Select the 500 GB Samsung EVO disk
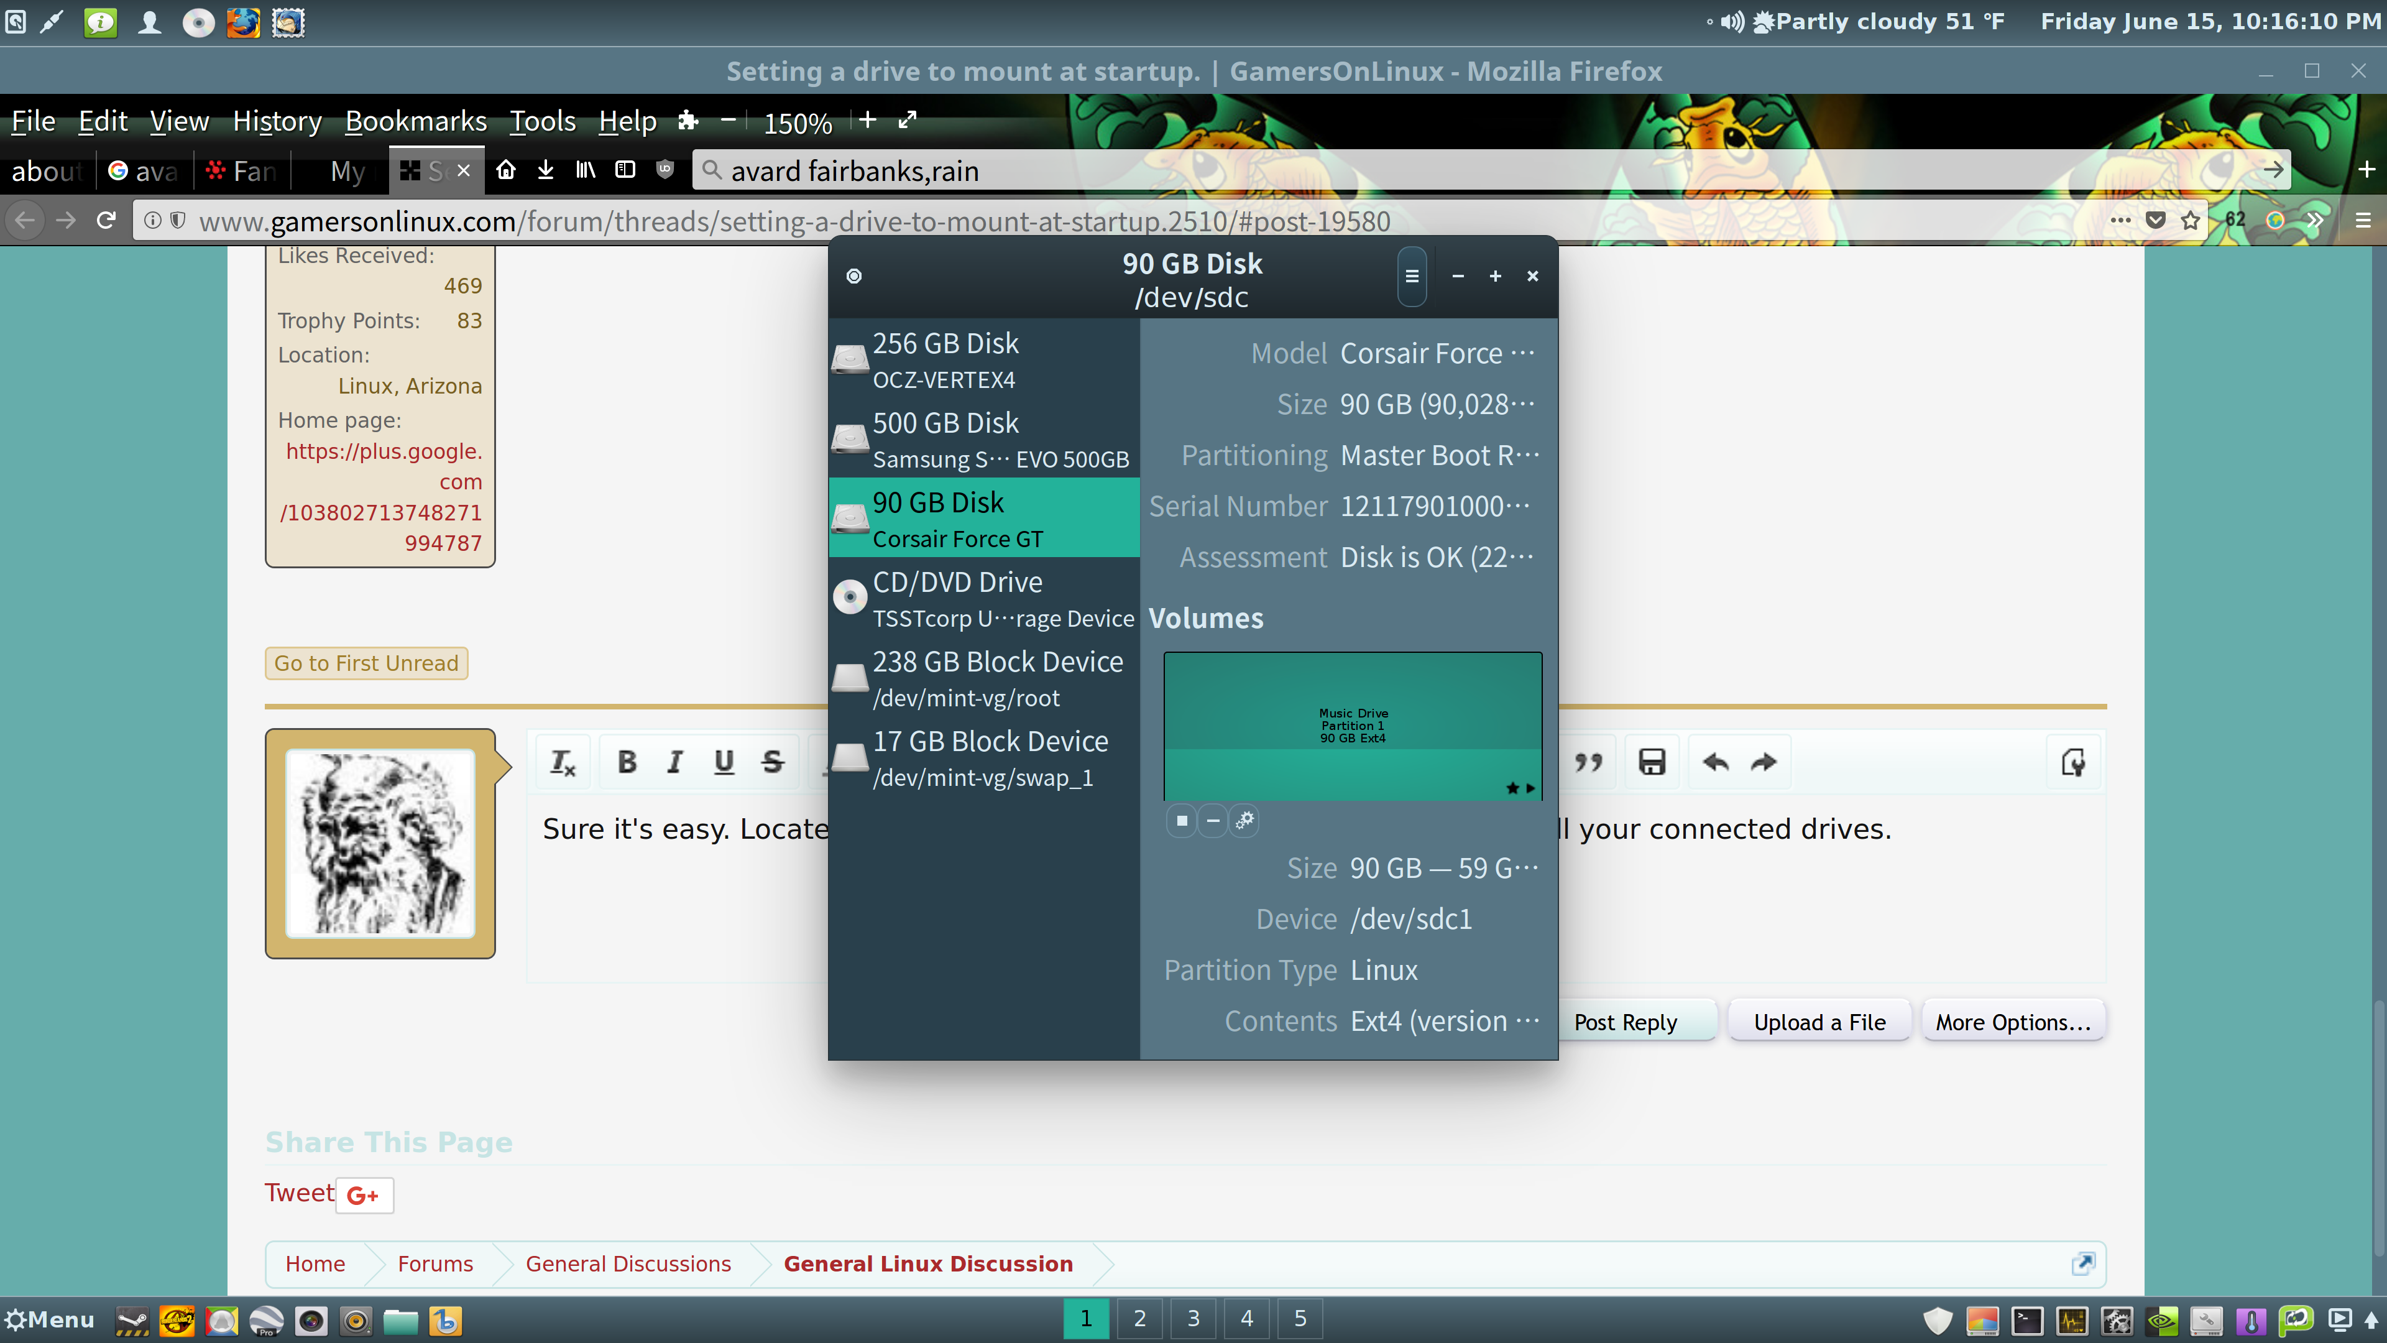 coord(984,440)
